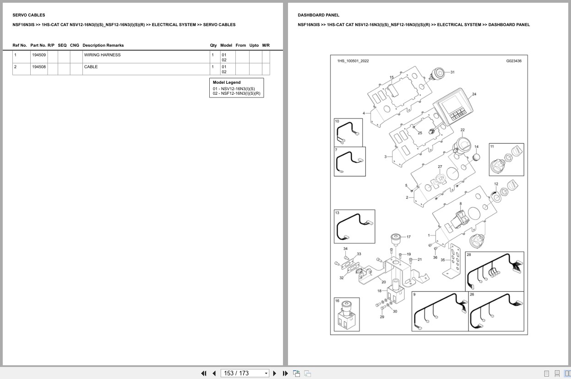Open the page number dropdown arrow
The width and height of the screenshot is (571, 379).
(266, 374)
